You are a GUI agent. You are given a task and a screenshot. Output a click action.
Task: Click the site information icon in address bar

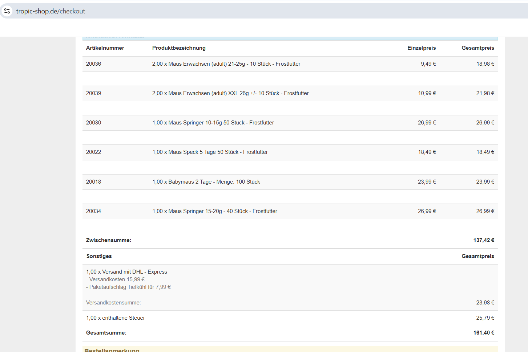[x=7, y=11]
